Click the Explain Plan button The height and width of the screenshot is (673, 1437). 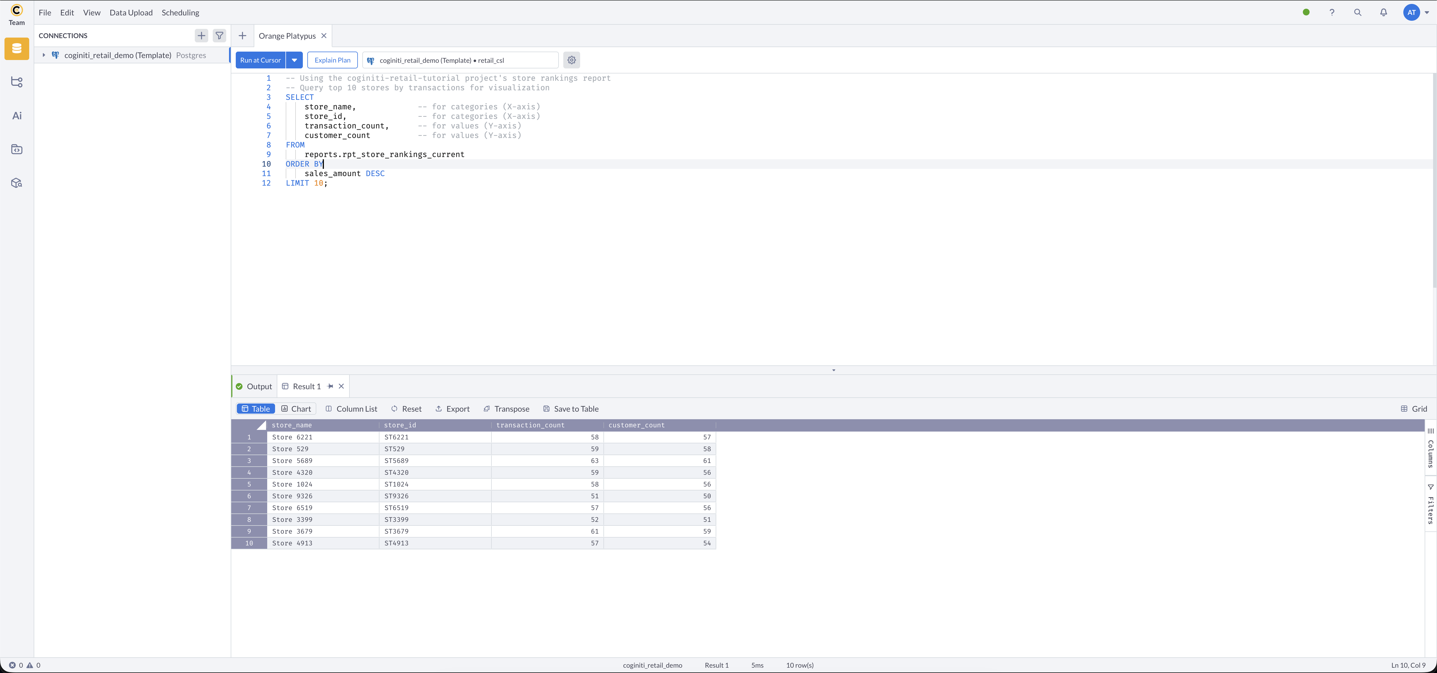[x=333, y=60]
